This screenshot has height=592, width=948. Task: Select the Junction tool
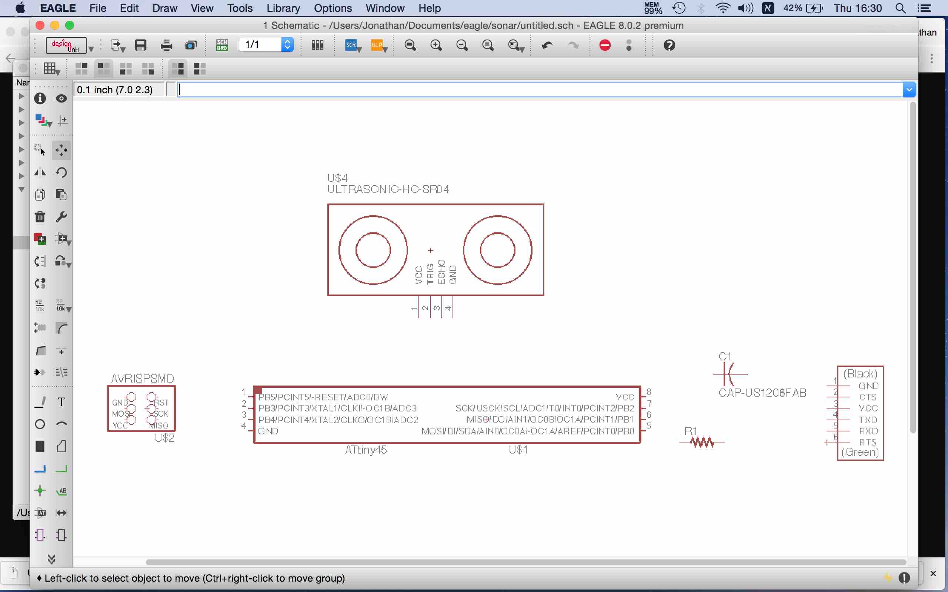click(x=40, y=491)
